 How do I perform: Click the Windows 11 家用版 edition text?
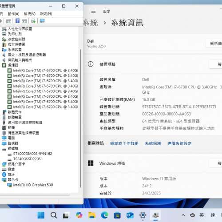pyautogui.click(x=159, y=178)
